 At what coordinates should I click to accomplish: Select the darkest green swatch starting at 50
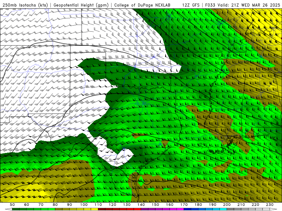pos(16,209)
